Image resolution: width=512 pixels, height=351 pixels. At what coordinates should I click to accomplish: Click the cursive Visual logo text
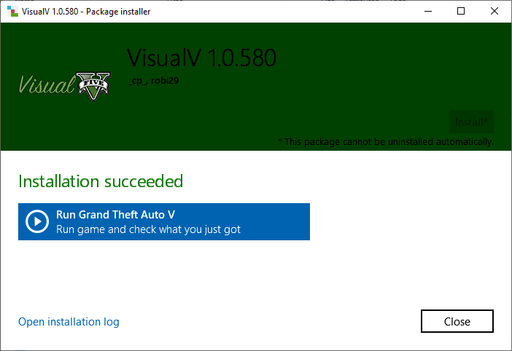coord(47,85)
